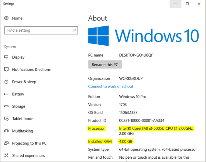This screenshot has width=206, height=162.
Task: Maximize the Settings window
Action: pos(187,4)
